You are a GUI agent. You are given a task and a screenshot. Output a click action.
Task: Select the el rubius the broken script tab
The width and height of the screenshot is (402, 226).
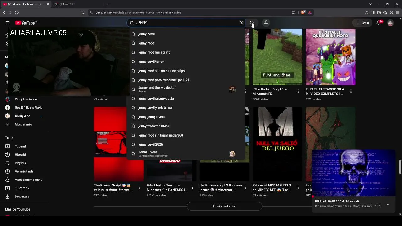26,4
